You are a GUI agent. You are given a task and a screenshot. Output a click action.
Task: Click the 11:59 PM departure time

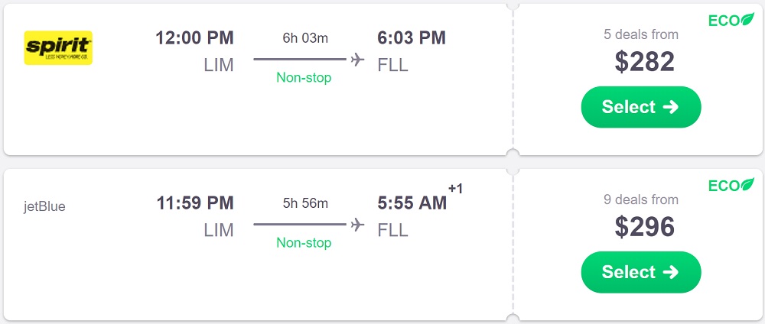pos(194,202)
